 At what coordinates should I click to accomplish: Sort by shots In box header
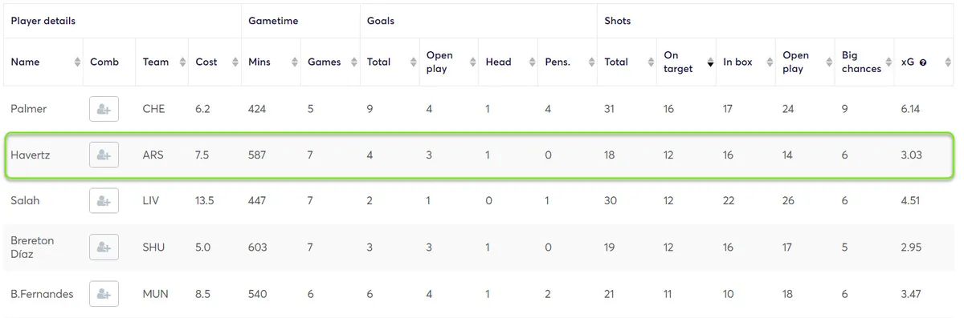746,62
